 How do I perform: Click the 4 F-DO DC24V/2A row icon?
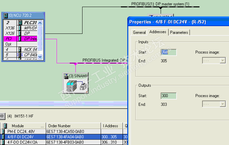click(3, 142)
